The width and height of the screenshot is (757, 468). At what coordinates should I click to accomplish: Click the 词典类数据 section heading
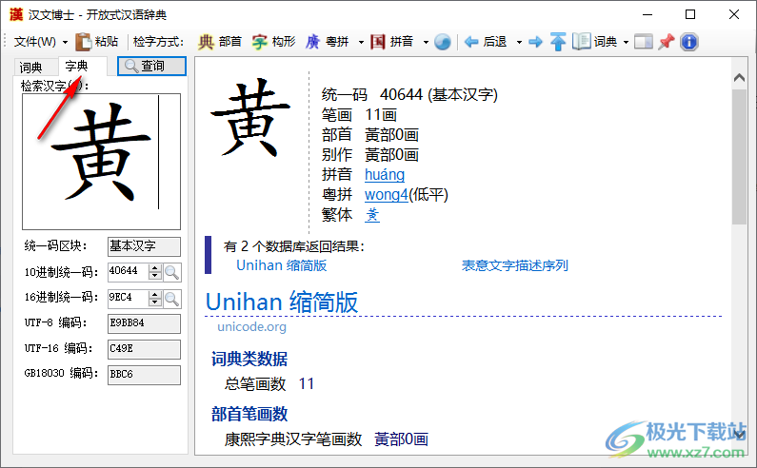point(249,359)
